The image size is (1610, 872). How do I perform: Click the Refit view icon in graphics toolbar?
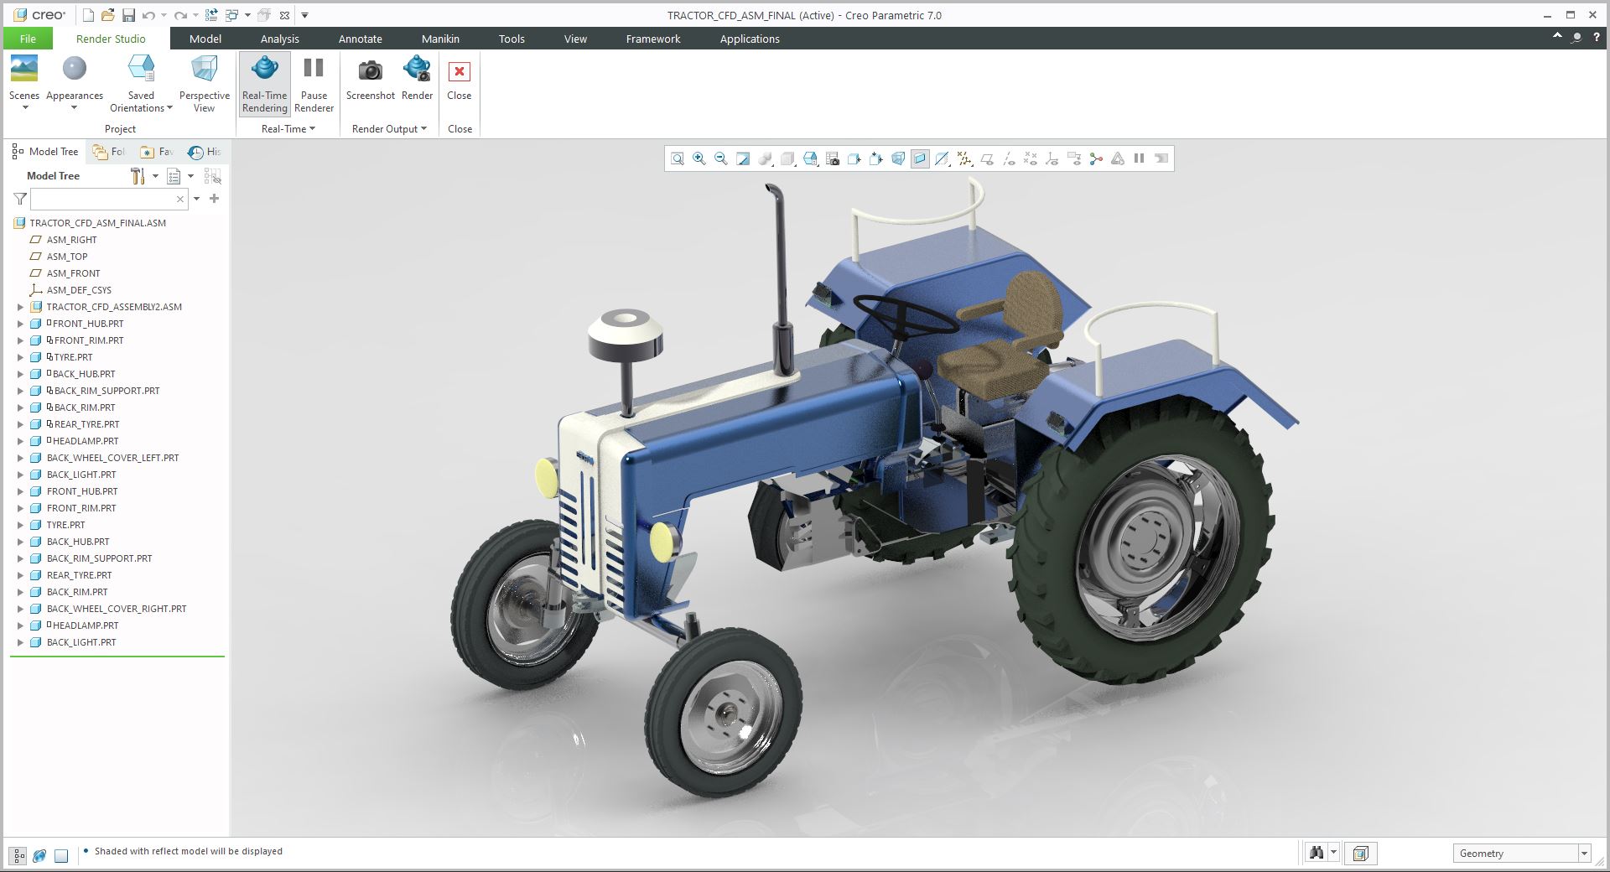678,159
